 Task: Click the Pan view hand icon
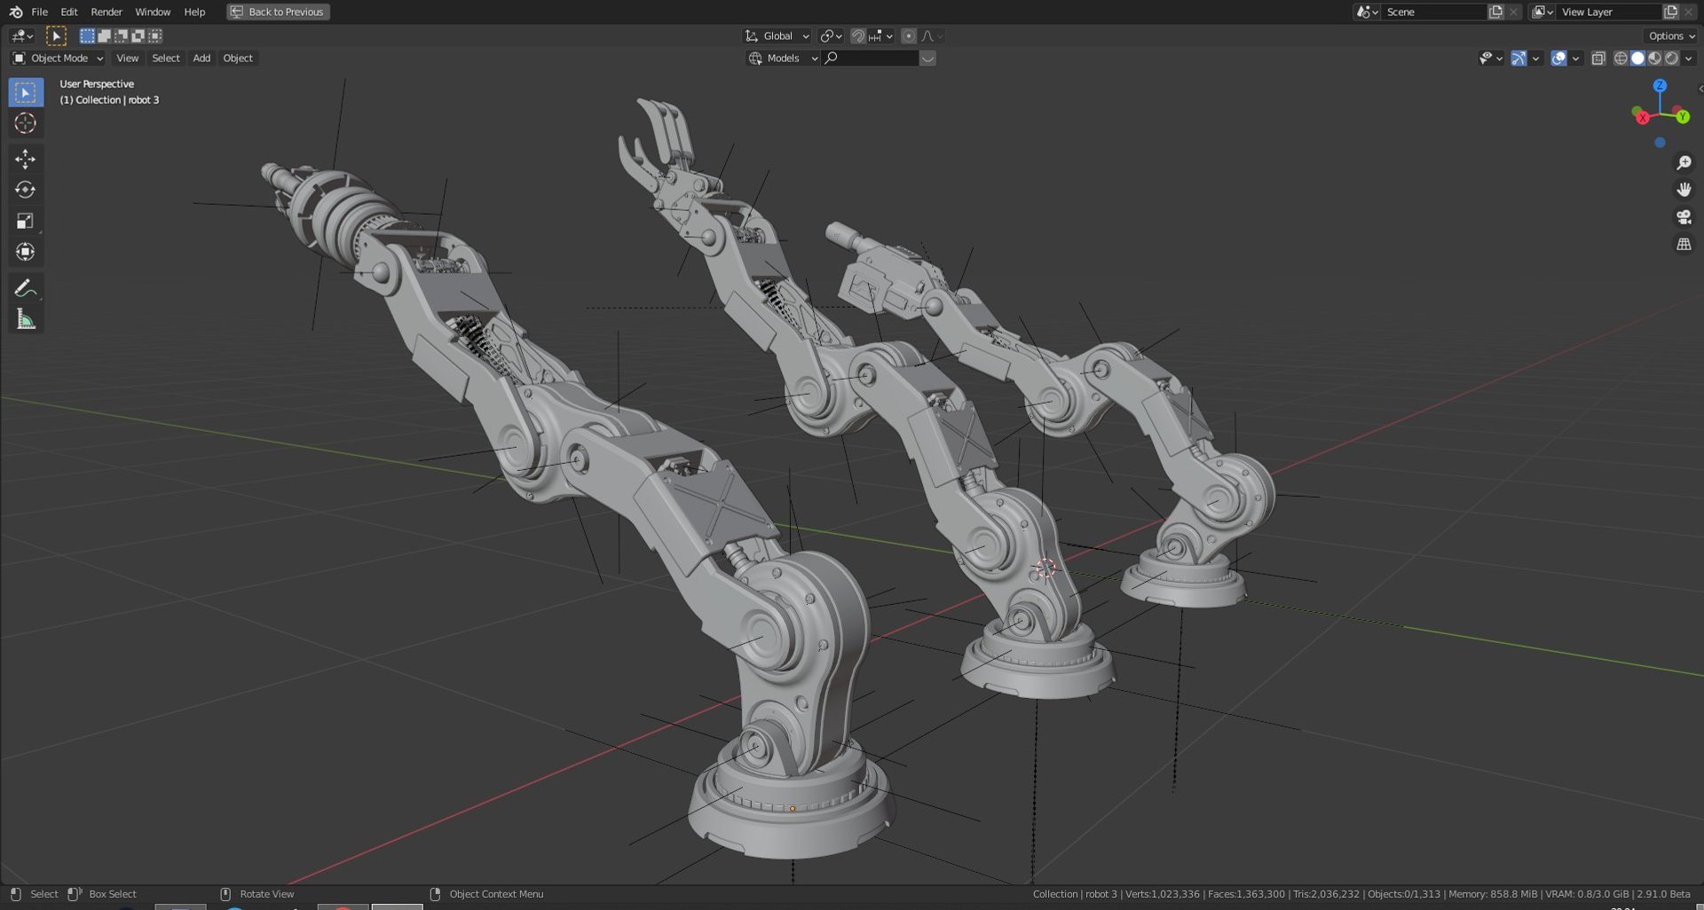click(1684, 190)
